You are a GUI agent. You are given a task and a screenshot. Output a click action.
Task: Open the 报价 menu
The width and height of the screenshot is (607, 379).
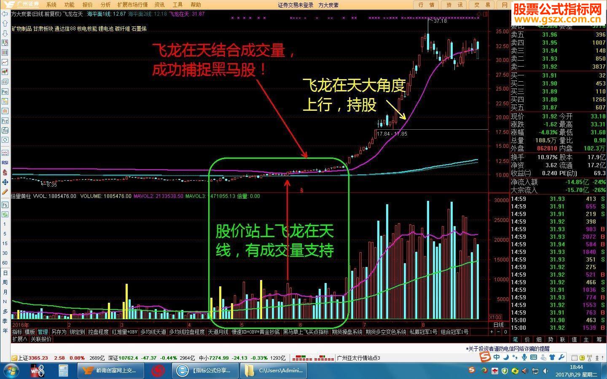coord(88,5)
